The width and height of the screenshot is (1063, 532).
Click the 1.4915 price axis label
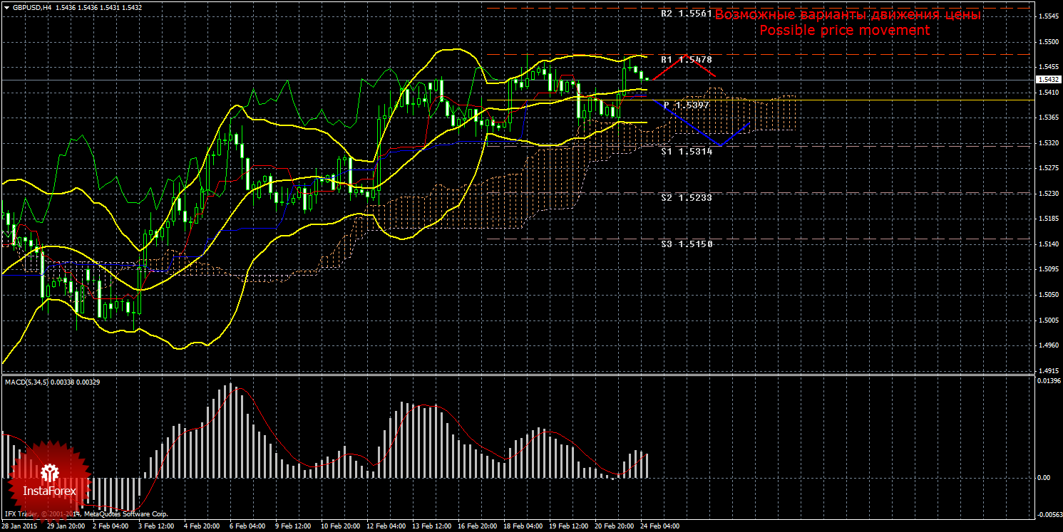[1049, 371]
